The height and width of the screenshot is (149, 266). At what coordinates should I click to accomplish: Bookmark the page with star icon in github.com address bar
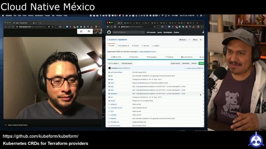pyautogui.click(x=154, y=26)
